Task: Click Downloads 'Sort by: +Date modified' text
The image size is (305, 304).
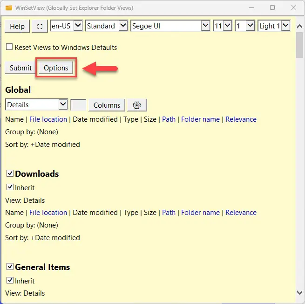Action: (x=42, y=238)
